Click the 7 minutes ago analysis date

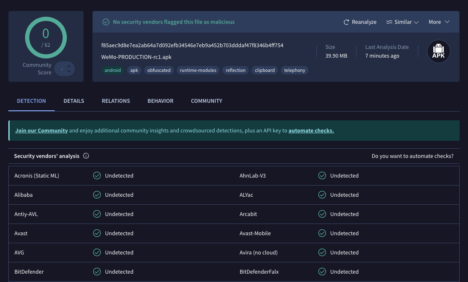point(382,56)
